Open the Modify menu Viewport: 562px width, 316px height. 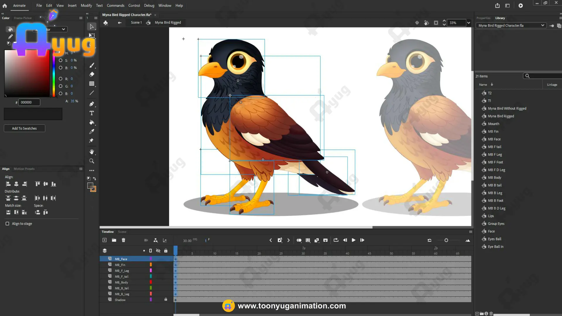pos(86,6)
